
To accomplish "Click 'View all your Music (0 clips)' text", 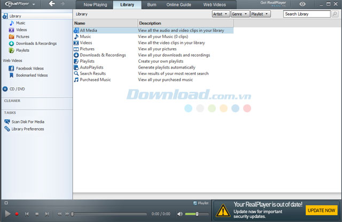I will 163,36.
